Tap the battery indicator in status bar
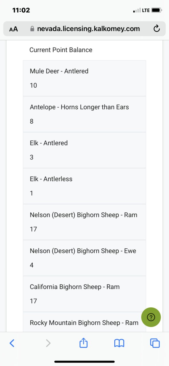 click(x=156, y=10)
